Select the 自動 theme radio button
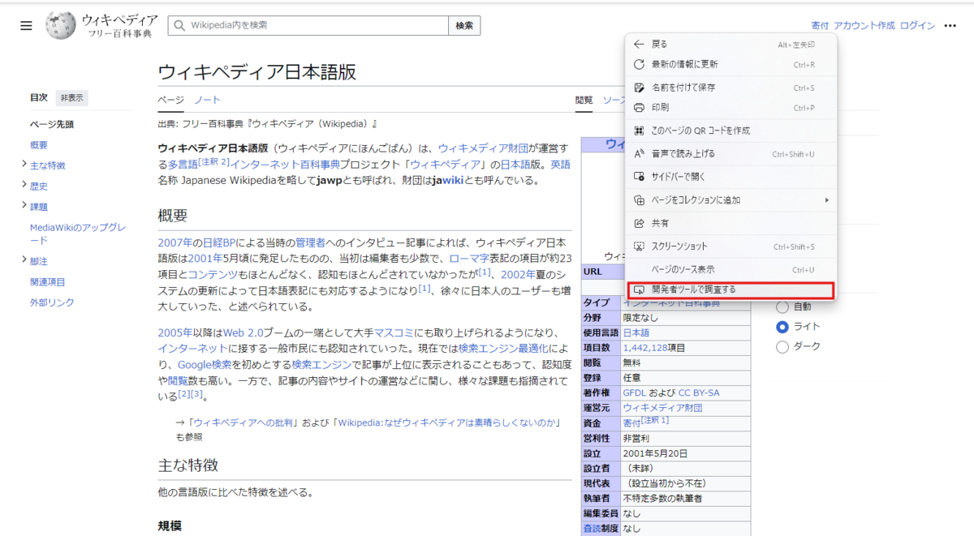This screenshot has width=974, height=536. (782, 307)
